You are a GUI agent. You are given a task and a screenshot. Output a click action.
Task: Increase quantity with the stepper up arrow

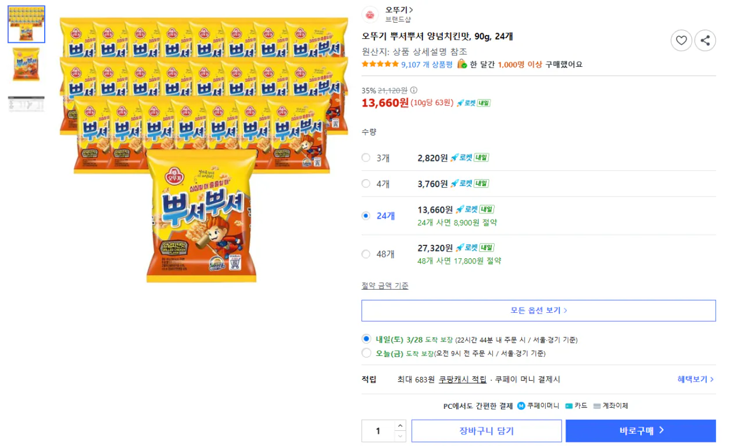tap(400, 425)
